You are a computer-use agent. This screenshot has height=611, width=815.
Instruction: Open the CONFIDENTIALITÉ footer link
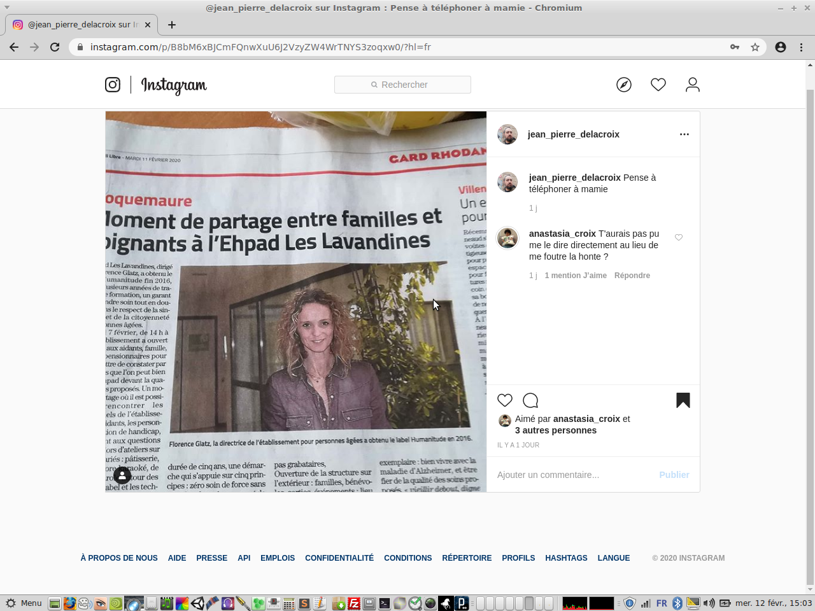[339, 558]
